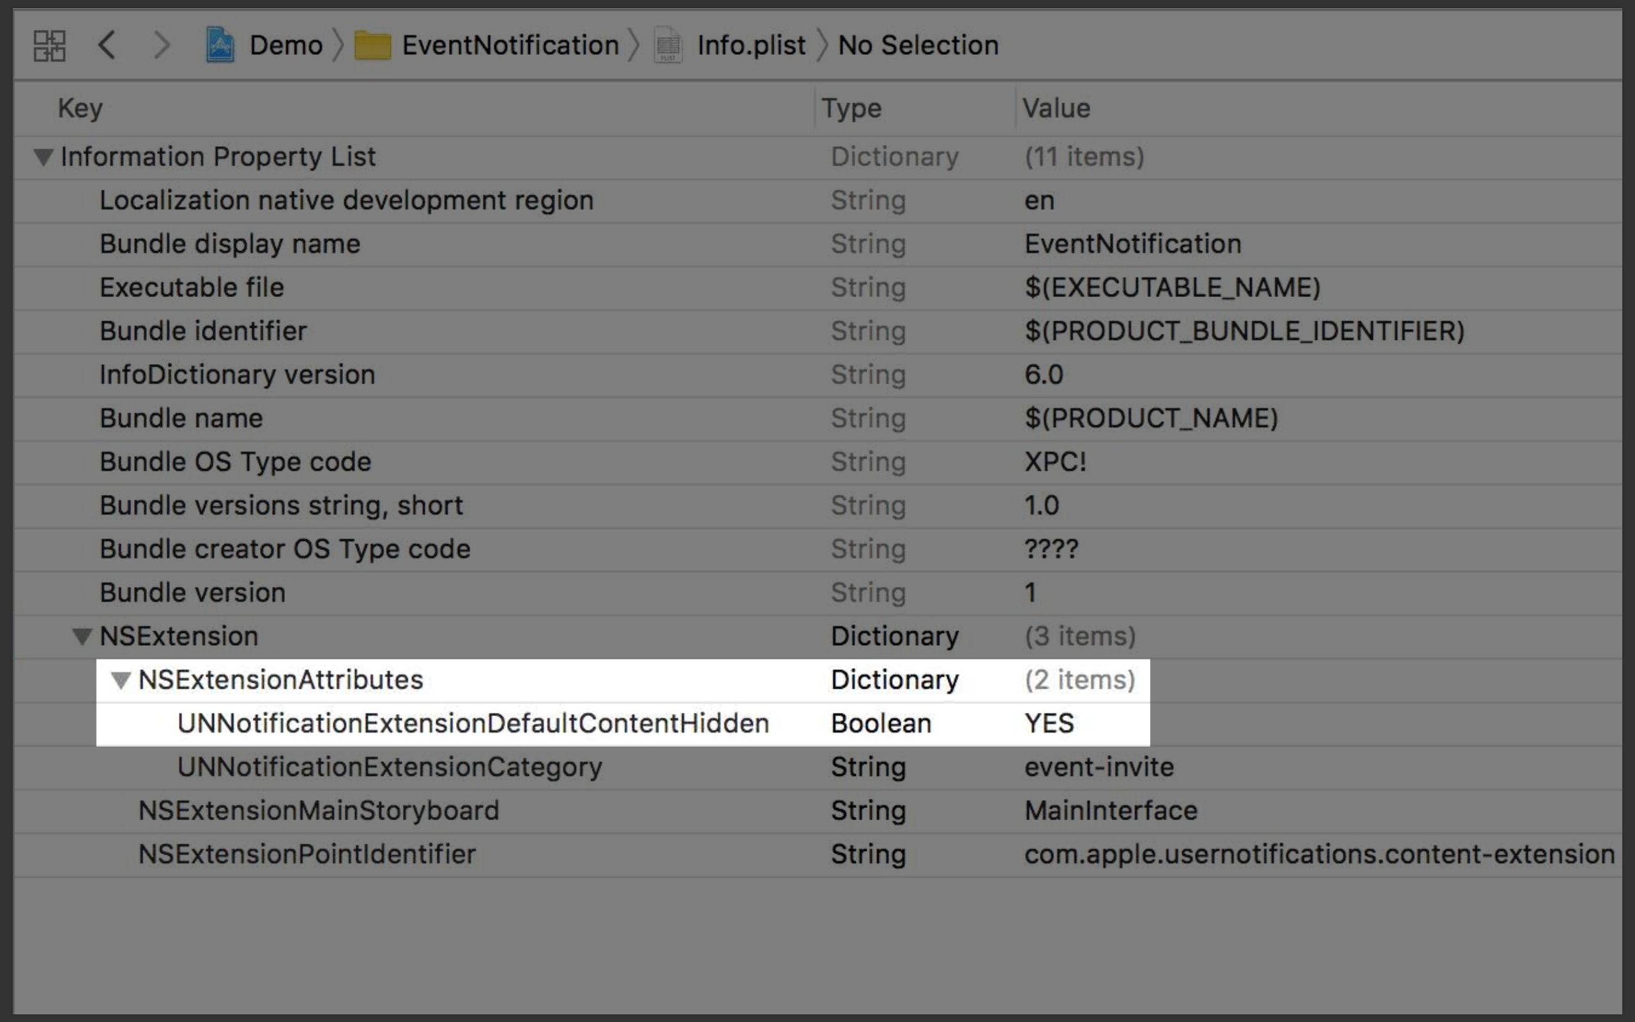
Task: Go forward with the right arrow
Action: pyautogui.click(x=162, y=45)
